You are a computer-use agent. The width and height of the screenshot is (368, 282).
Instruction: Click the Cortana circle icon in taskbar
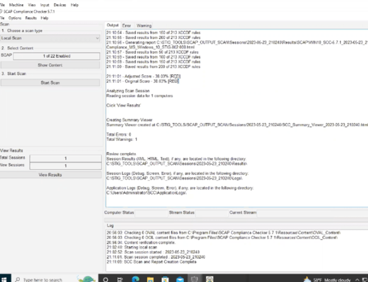tap(106, 279)
